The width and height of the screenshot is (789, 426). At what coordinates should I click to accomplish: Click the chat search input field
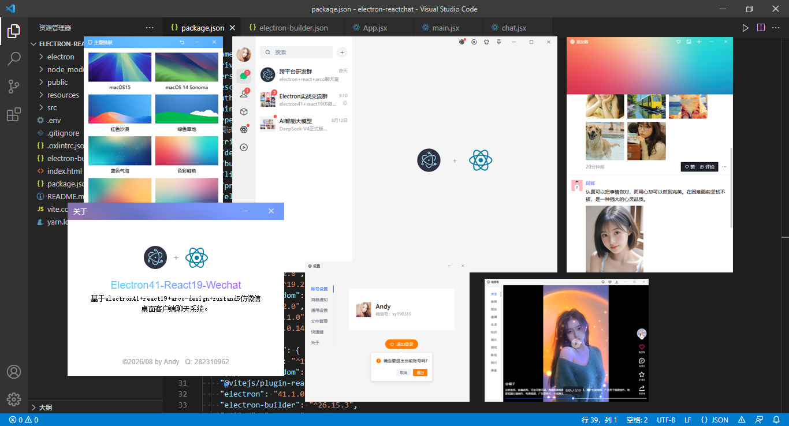pyautogui.click(x=296, y=52)
